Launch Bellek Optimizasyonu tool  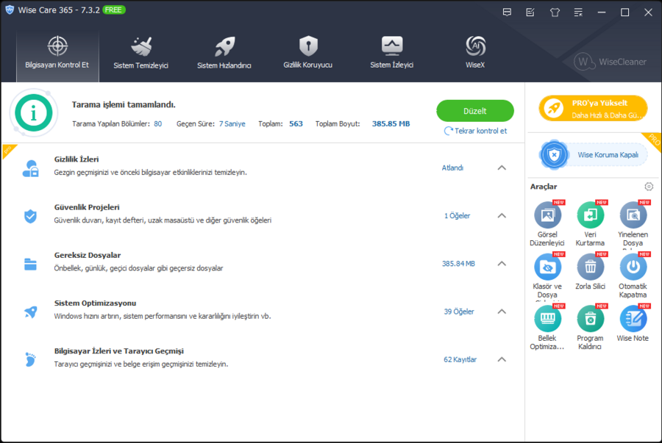point(547,319)
